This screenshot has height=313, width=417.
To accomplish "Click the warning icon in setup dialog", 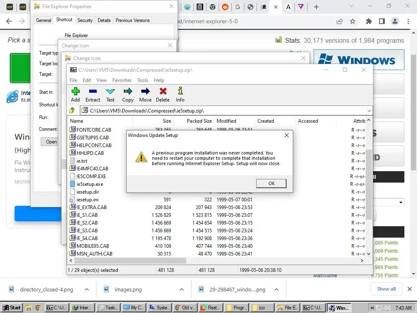I will [141, 157].
